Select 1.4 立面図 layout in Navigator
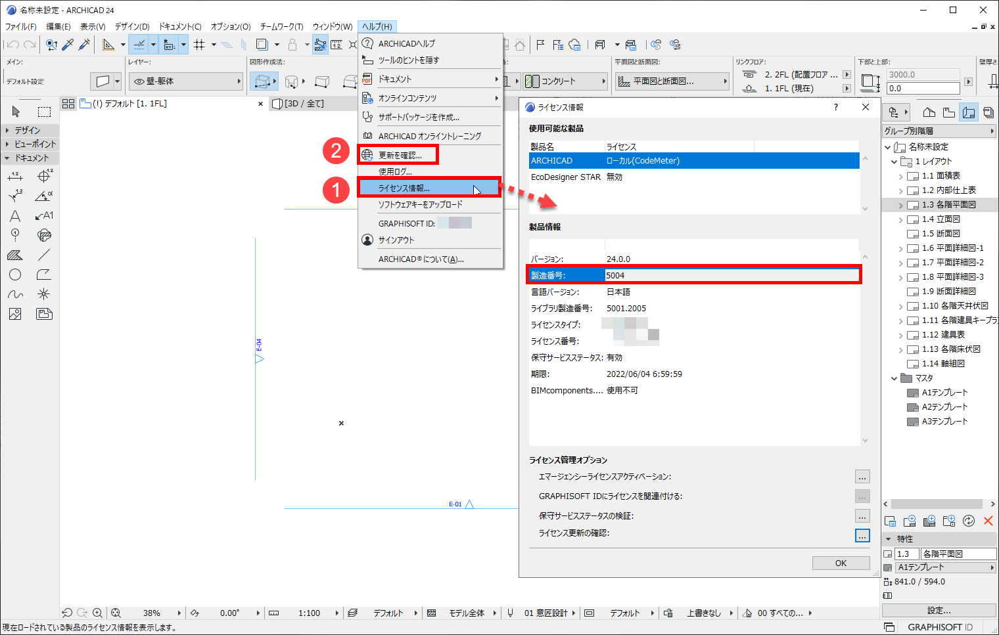This screenshot has height=635, width=999. (941, 219)
